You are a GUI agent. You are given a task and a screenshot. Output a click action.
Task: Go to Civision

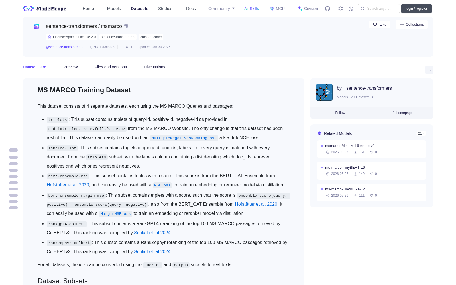click(x=308, y=9)
